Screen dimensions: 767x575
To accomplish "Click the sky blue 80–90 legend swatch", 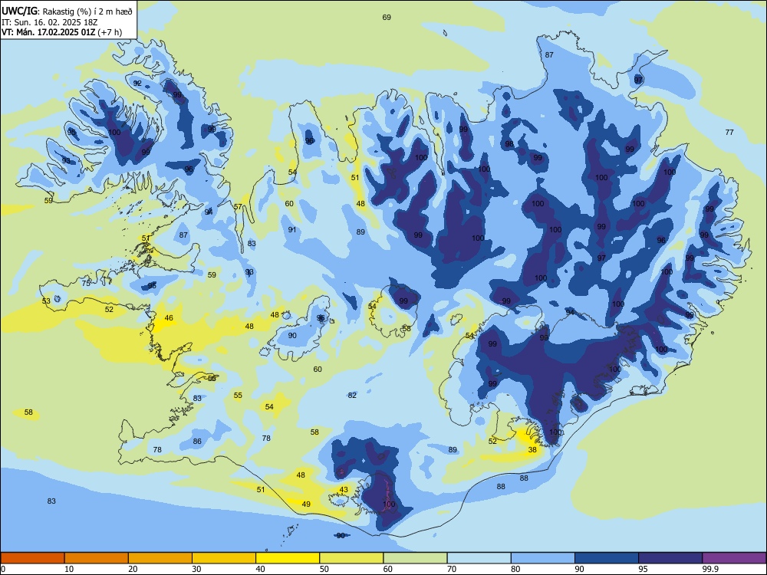I will (x=543, y=558).
